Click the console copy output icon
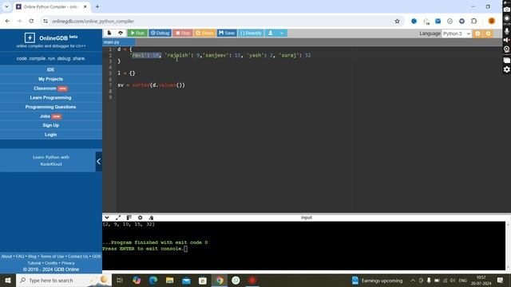This screenshot has width=511, height=287. pos(151,218)
